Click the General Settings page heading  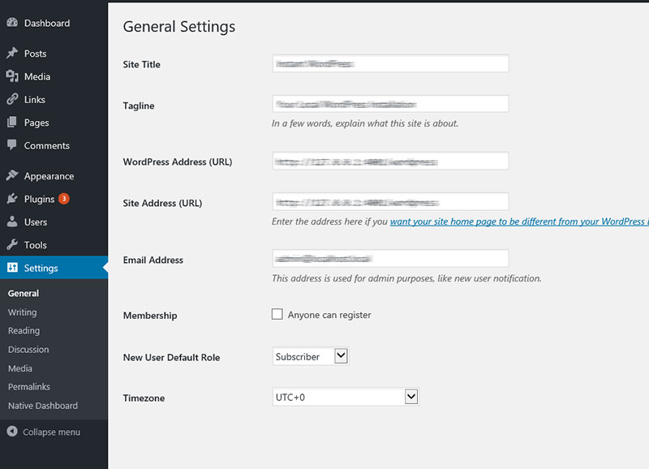point(179,27)
